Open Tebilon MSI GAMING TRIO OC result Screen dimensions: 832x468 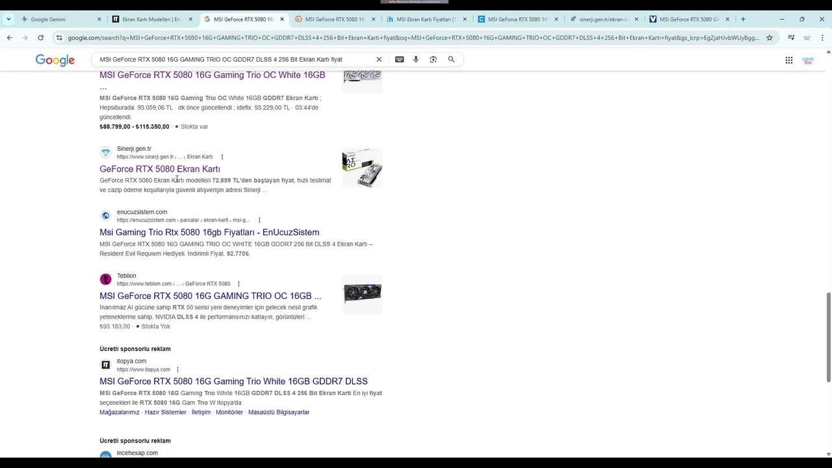[210, 296]
